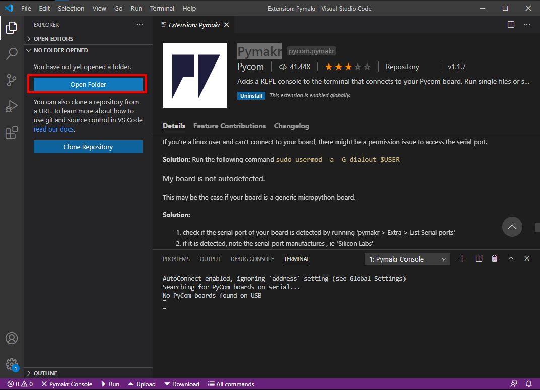Click the scroll-to-top round arrow button
Image resolution: width=540 pixels, height=390 pixels.
(x=512, y=227)
